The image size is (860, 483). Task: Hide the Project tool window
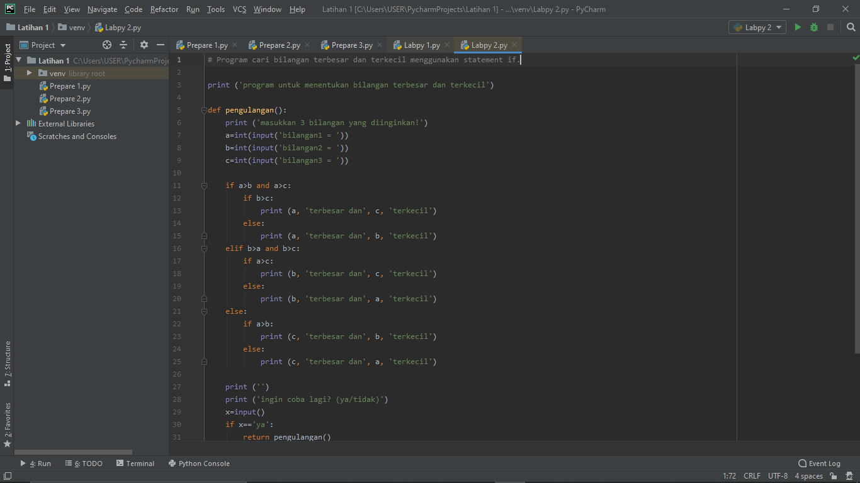coord(161,45)
